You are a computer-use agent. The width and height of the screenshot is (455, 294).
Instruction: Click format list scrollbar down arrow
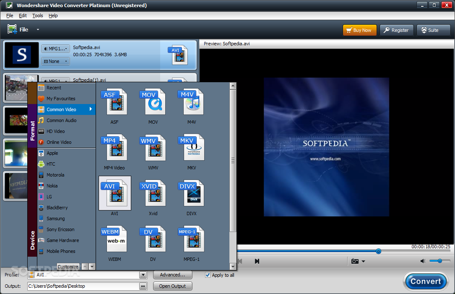233,266
